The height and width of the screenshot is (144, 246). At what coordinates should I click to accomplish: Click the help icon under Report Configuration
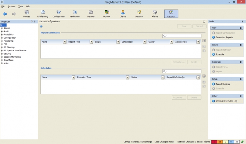(x=41, y=26)
